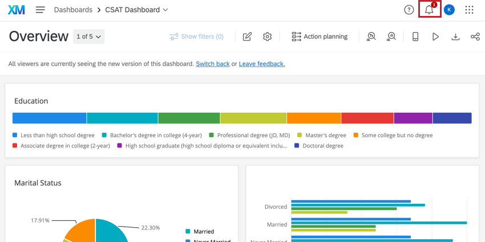Open the hamburger navigation menu

point(40,10)
